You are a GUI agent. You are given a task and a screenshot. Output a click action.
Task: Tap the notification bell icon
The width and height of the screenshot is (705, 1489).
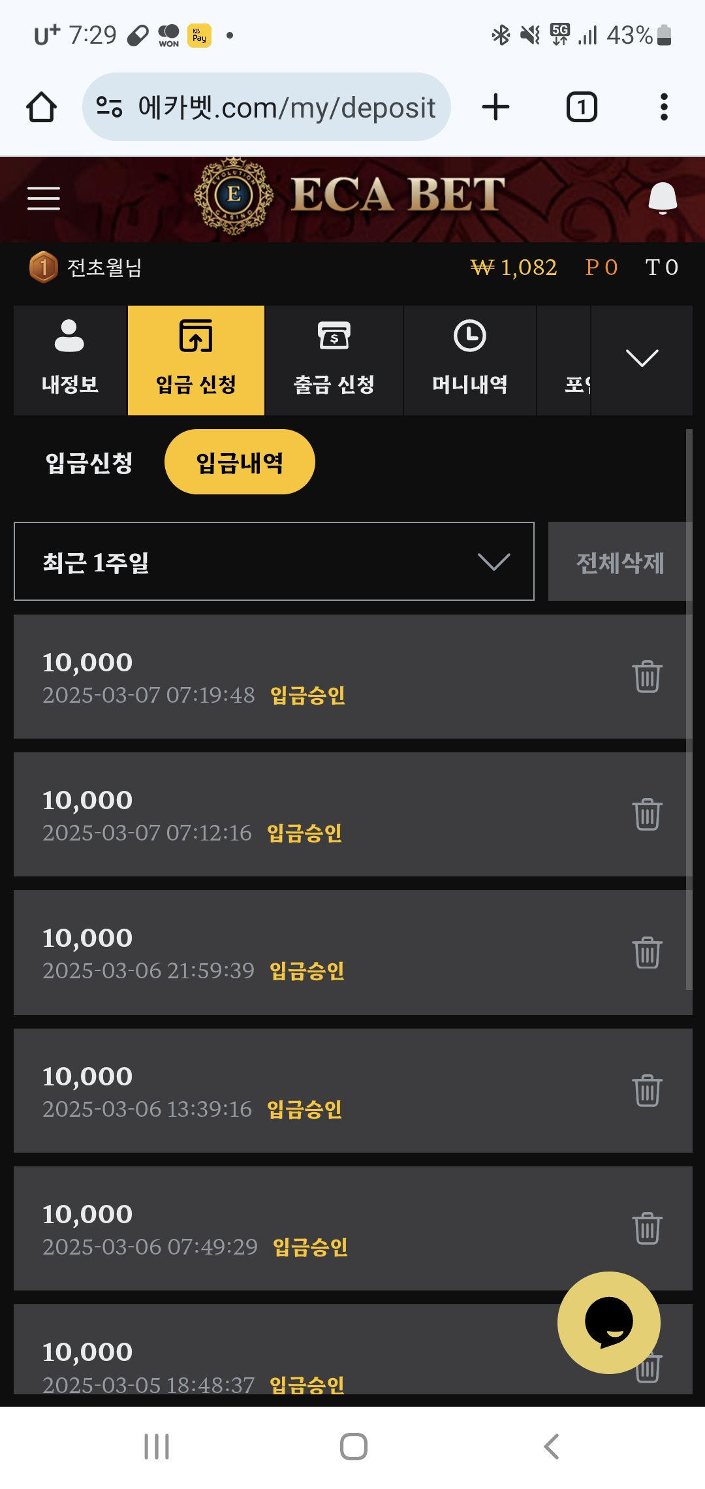pyautogui.click(x=662, y=198)
